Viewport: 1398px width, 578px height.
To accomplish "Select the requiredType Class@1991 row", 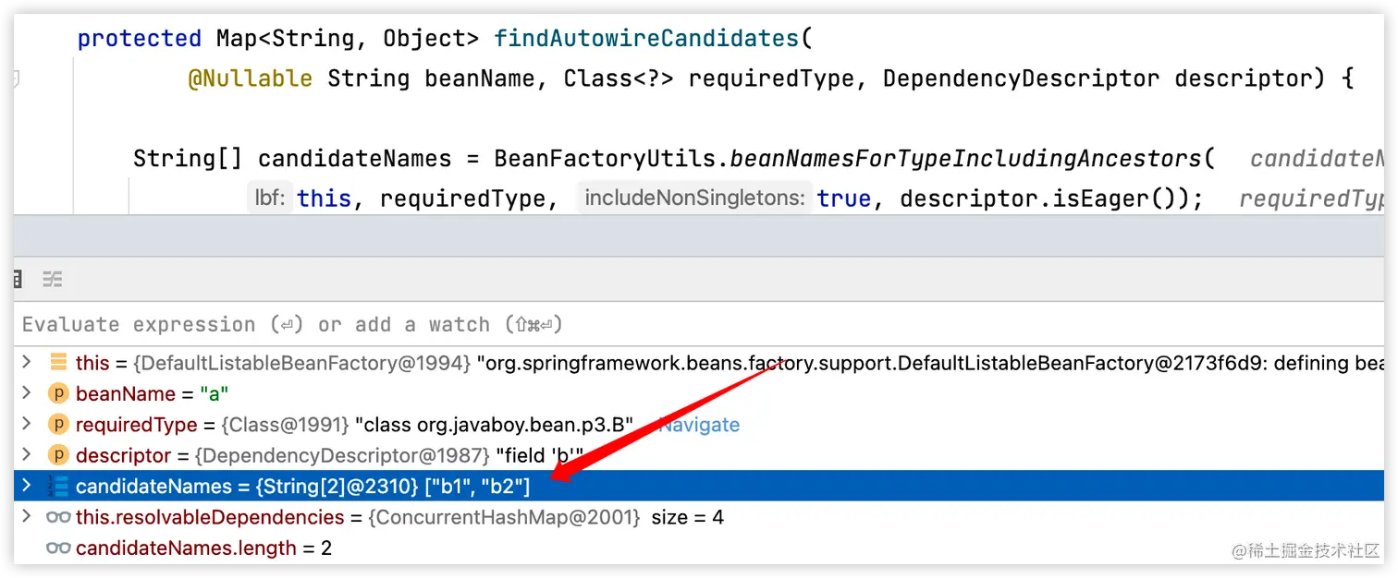I will (699, 425).
